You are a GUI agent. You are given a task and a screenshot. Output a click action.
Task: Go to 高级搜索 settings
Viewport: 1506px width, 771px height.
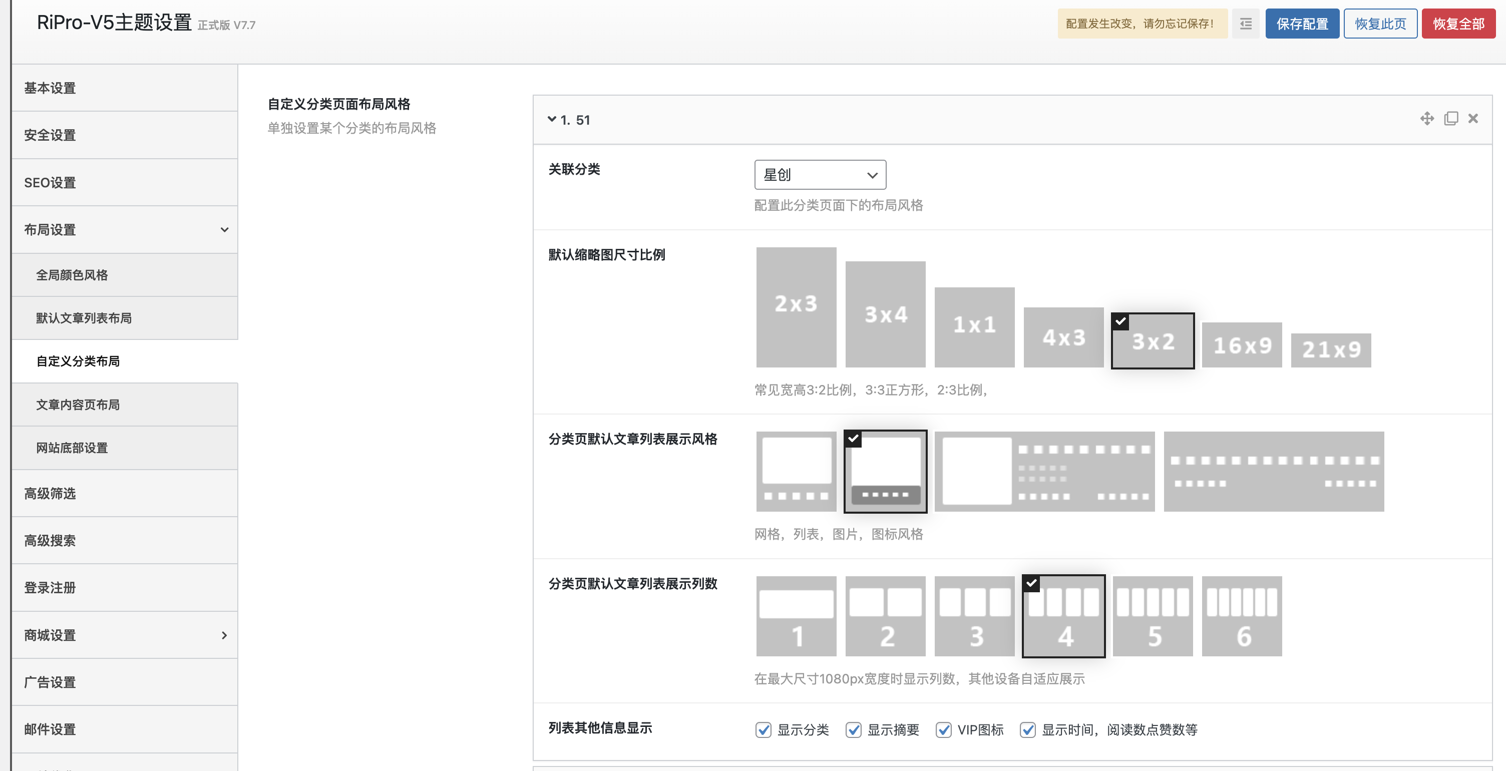pyautogui.click(x=125, y=541)
